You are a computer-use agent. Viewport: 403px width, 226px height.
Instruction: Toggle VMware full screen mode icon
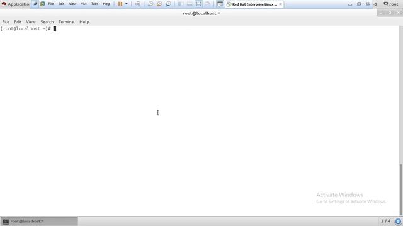tap(198, 4)
